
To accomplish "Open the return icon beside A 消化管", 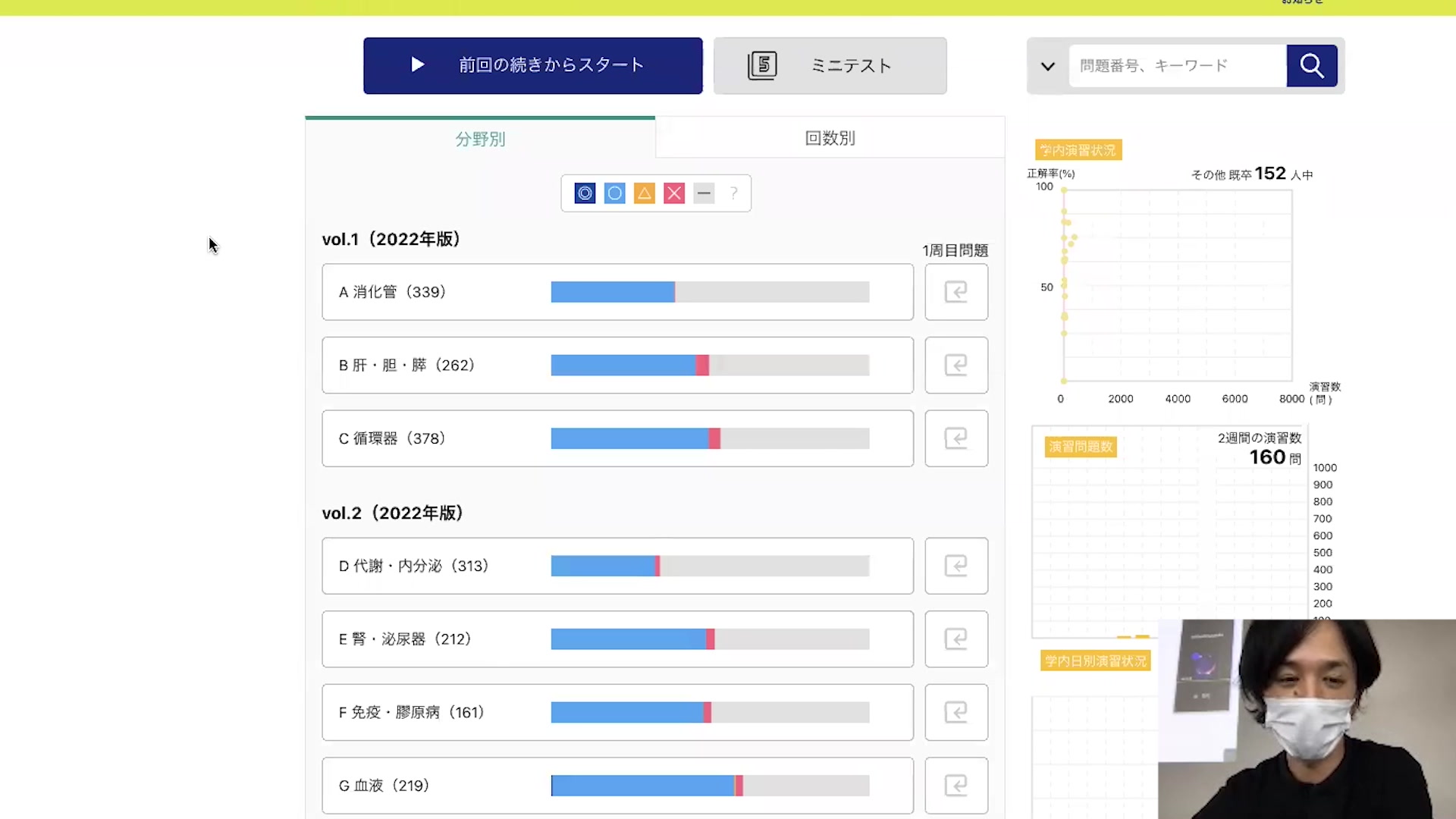I will (x=955, y=292).
